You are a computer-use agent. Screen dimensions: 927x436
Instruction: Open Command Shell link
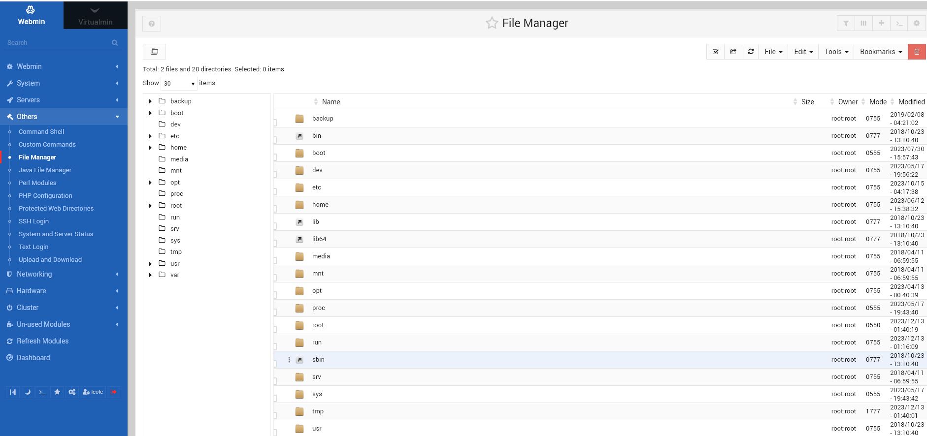tap(41, 132)
